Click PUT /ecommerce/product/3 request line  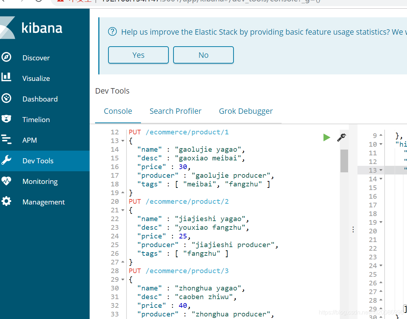click(179, 271)
